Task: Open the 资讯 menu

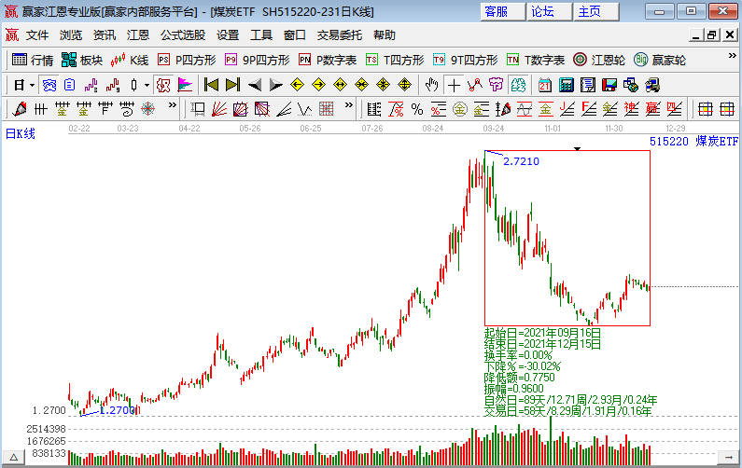Action: coord(105,35)
